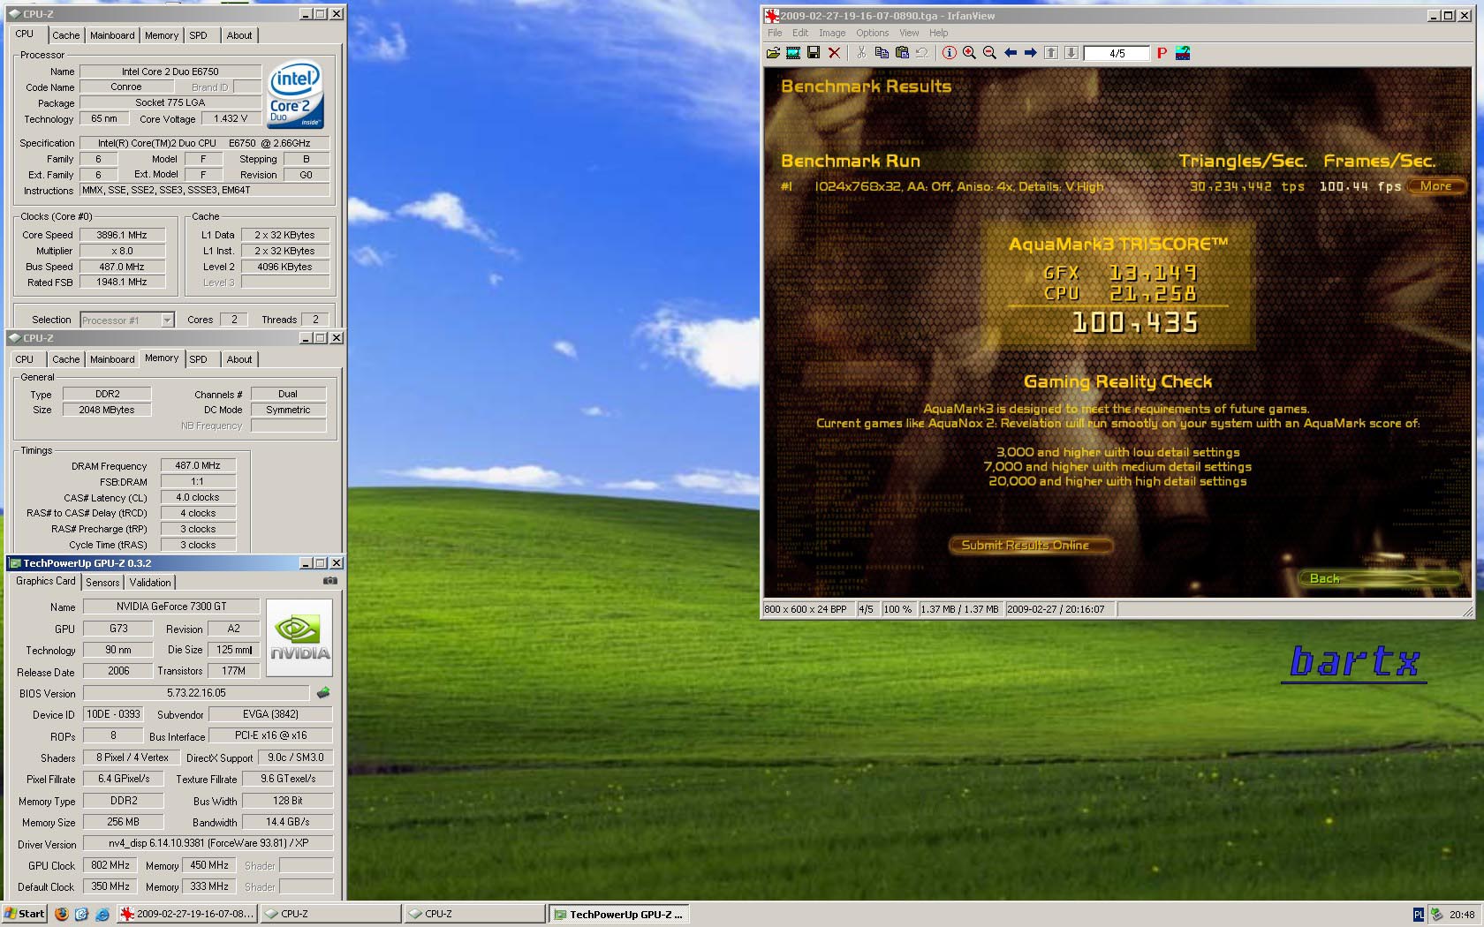This screenshot has width=1484, height=927.
Task: Click the 487.0 MHz bus speed value
Action: click(x=122, y=267)
